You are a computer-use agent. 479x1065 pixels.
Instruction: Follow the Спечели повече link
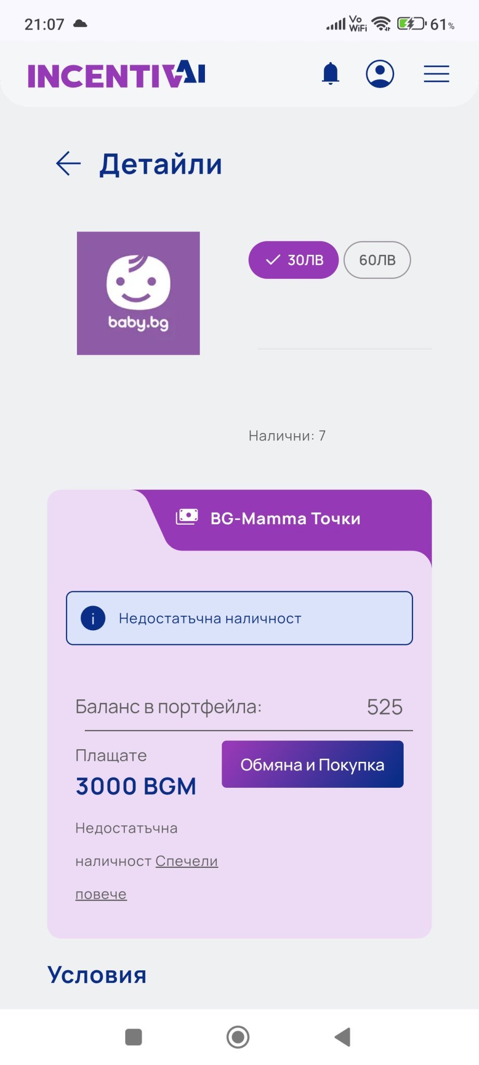pos(186,861)
